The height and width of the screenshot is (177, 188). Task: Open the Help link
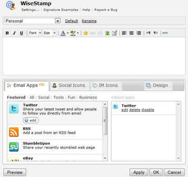[86, 10]
